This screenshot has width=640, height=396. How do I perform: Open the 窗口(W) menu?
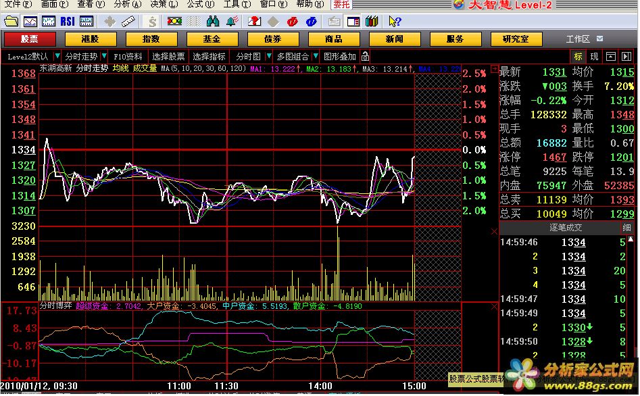274,4
